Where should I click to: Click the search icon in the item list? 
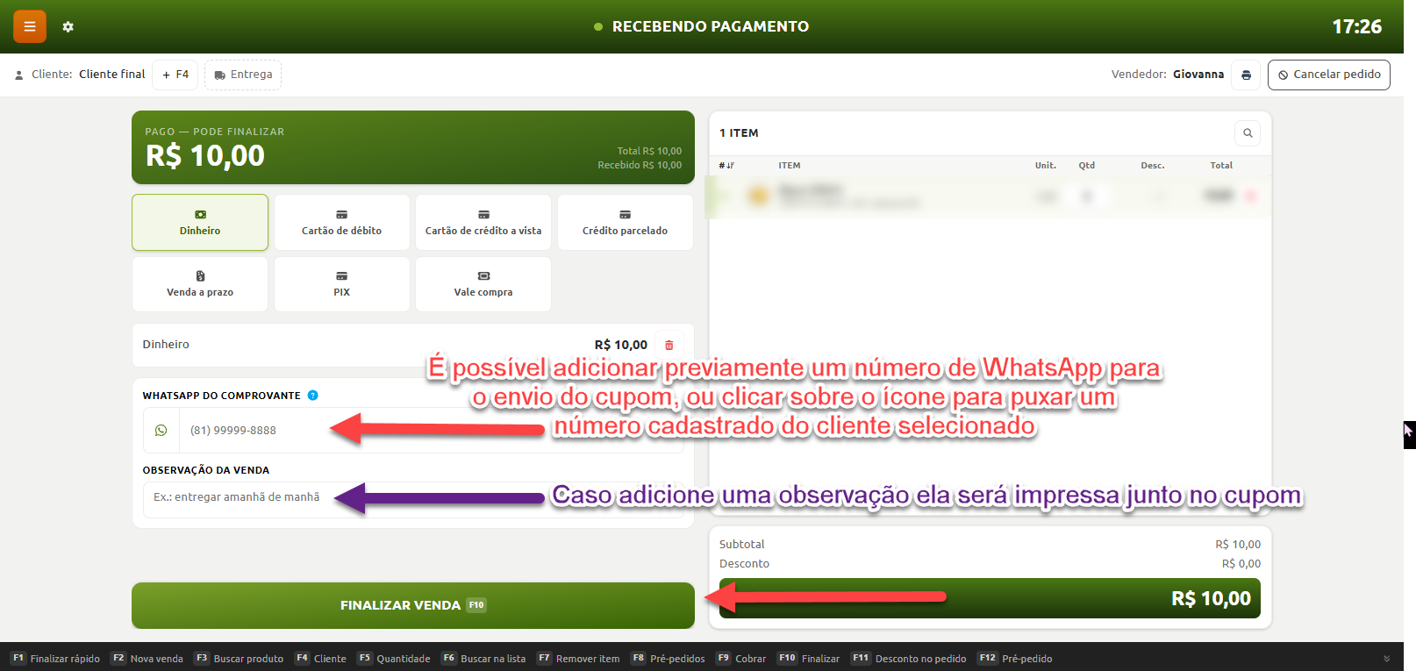[1248, 133]
